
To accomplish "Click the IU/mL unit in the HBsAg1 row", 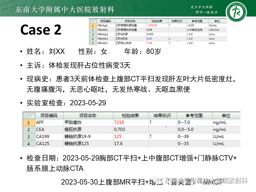I will [x=213, y=26].
